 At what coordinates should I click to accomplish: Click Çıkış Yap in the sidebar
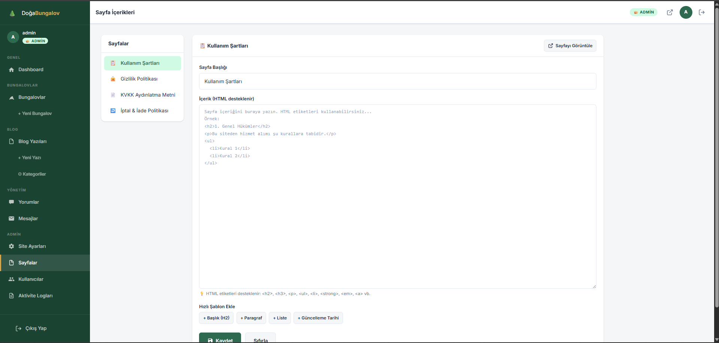pos(36,328)
